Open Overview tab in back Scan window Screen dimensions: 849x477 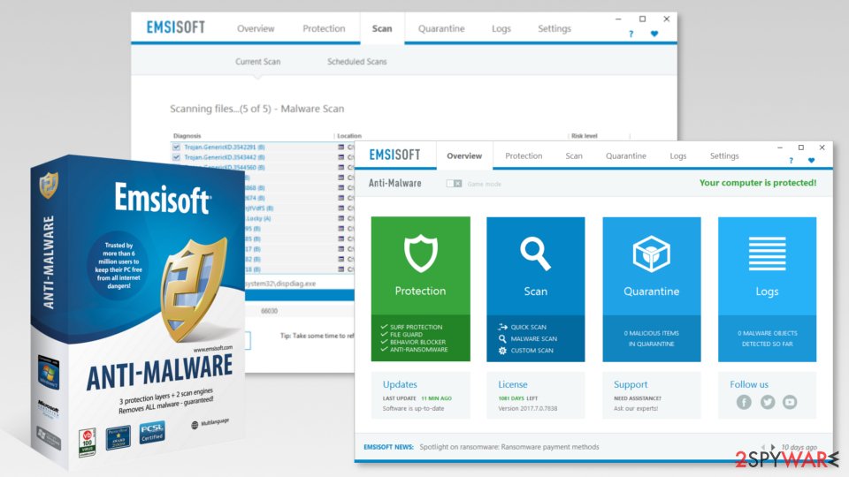(256, 28)
